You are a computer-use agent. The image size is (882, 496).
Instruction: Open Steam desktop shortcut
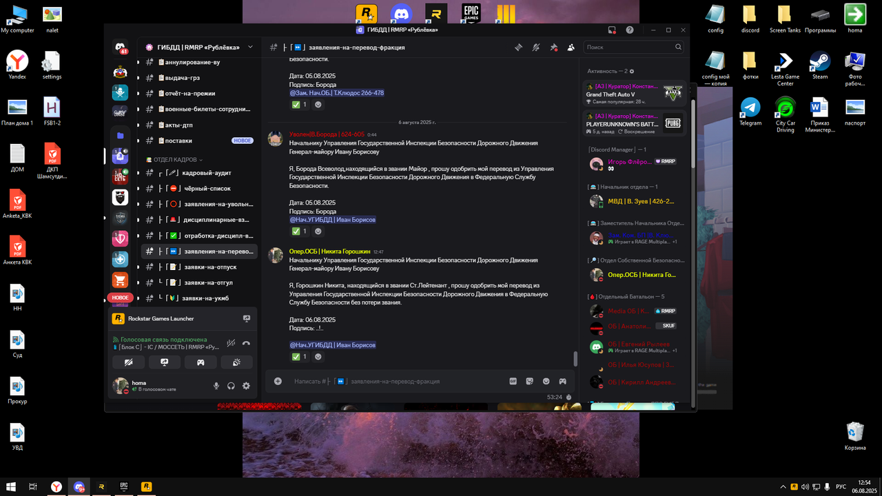point(820,65)
